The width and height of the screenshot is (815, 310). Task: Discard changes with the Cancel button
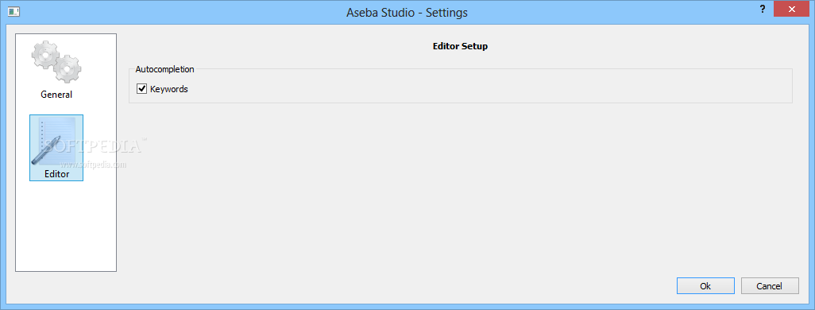point(769,285)
